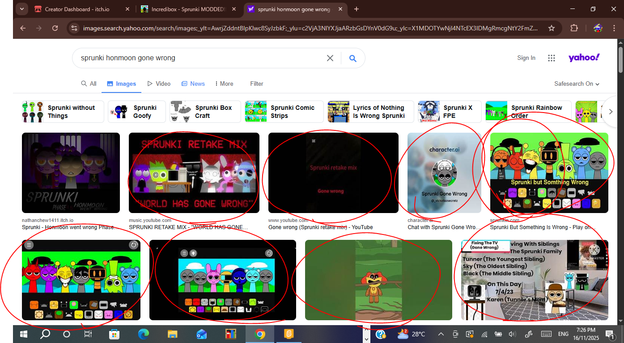Close the sprunki honmoon gone wrong tab
This screenshot has height=343, width=624.
pos(341,9)
